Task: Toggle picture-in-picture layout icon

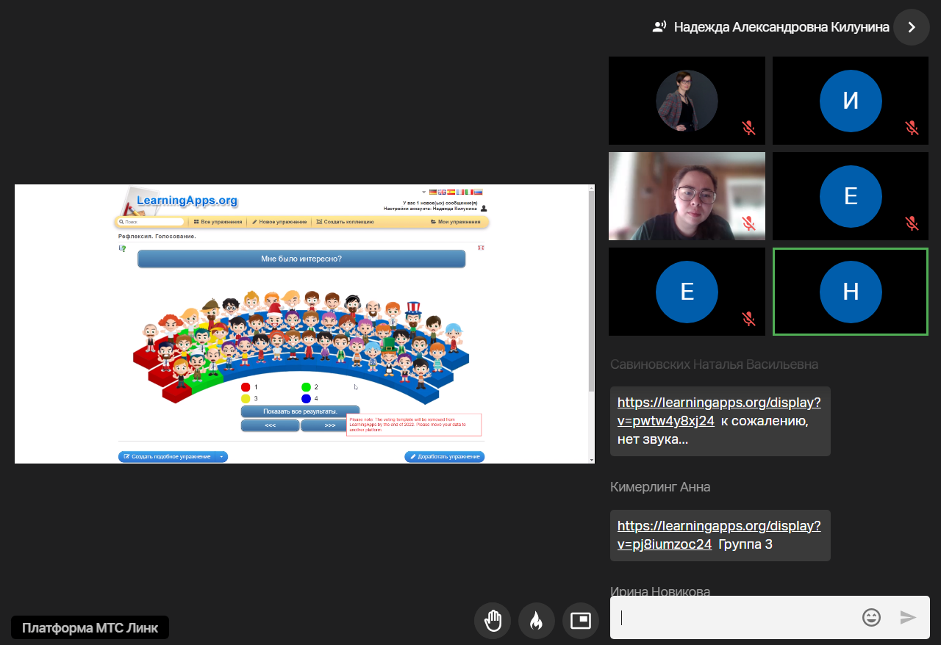Action: coord(581,621)
